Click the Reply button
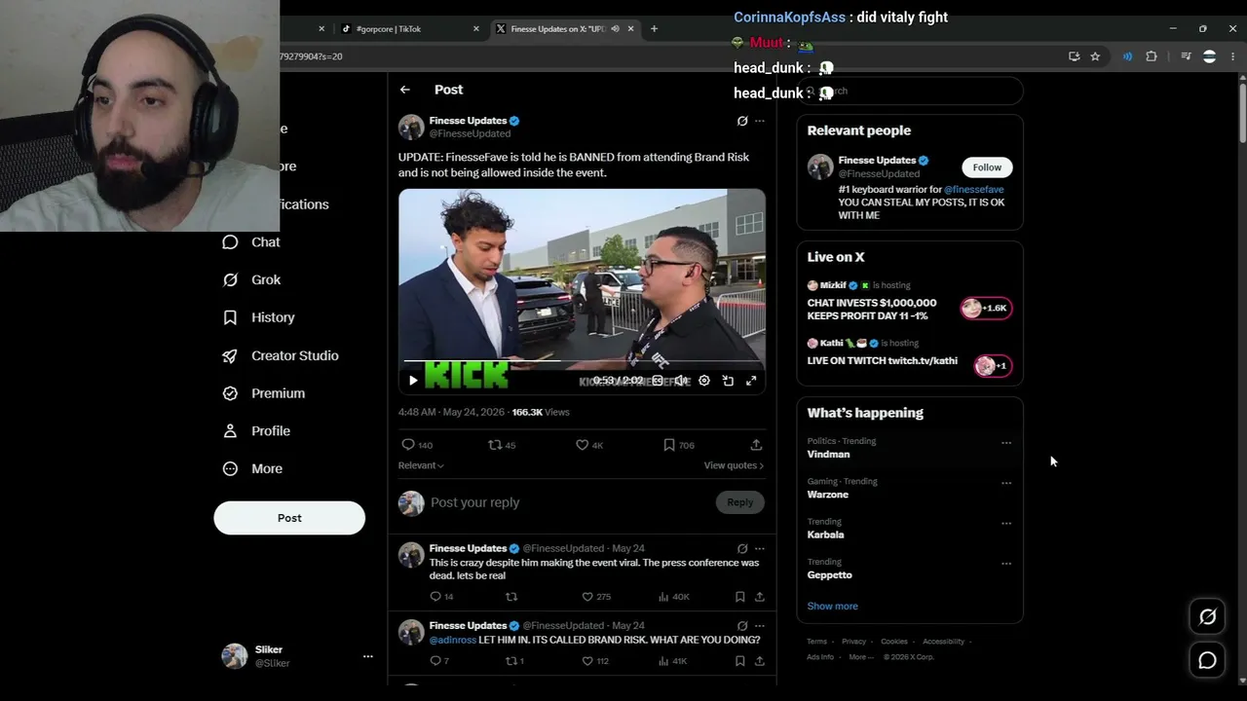 740,502
